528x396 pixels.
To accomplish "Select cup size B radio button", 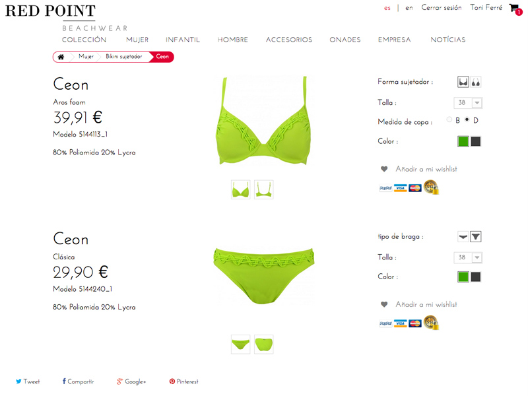I will click(449, 119).
